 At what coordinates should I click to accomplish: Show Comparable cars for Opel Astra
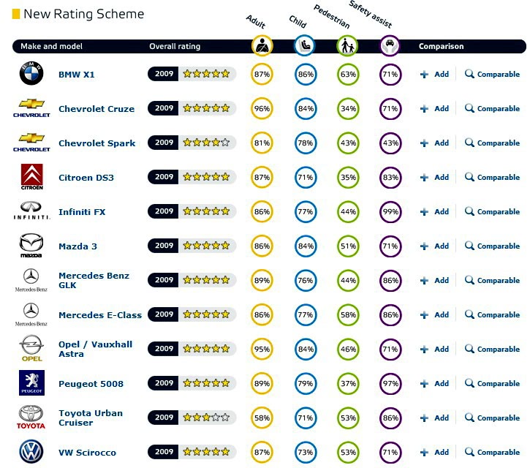pos(492,349)
